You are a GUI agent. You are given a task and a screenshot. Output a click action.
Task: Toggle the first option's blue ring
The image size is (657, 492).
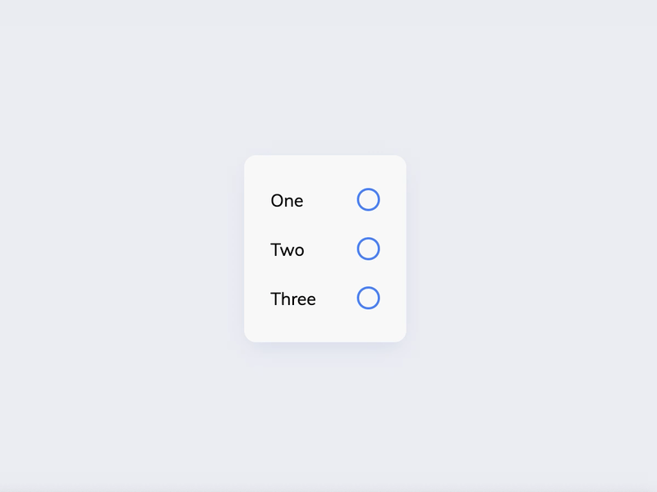tap(368, 199)
